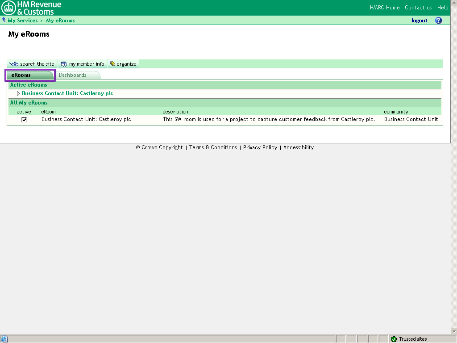Open the Contact us link
The height and width of the screenshot is (343, 457).
(x=418, y=8)
